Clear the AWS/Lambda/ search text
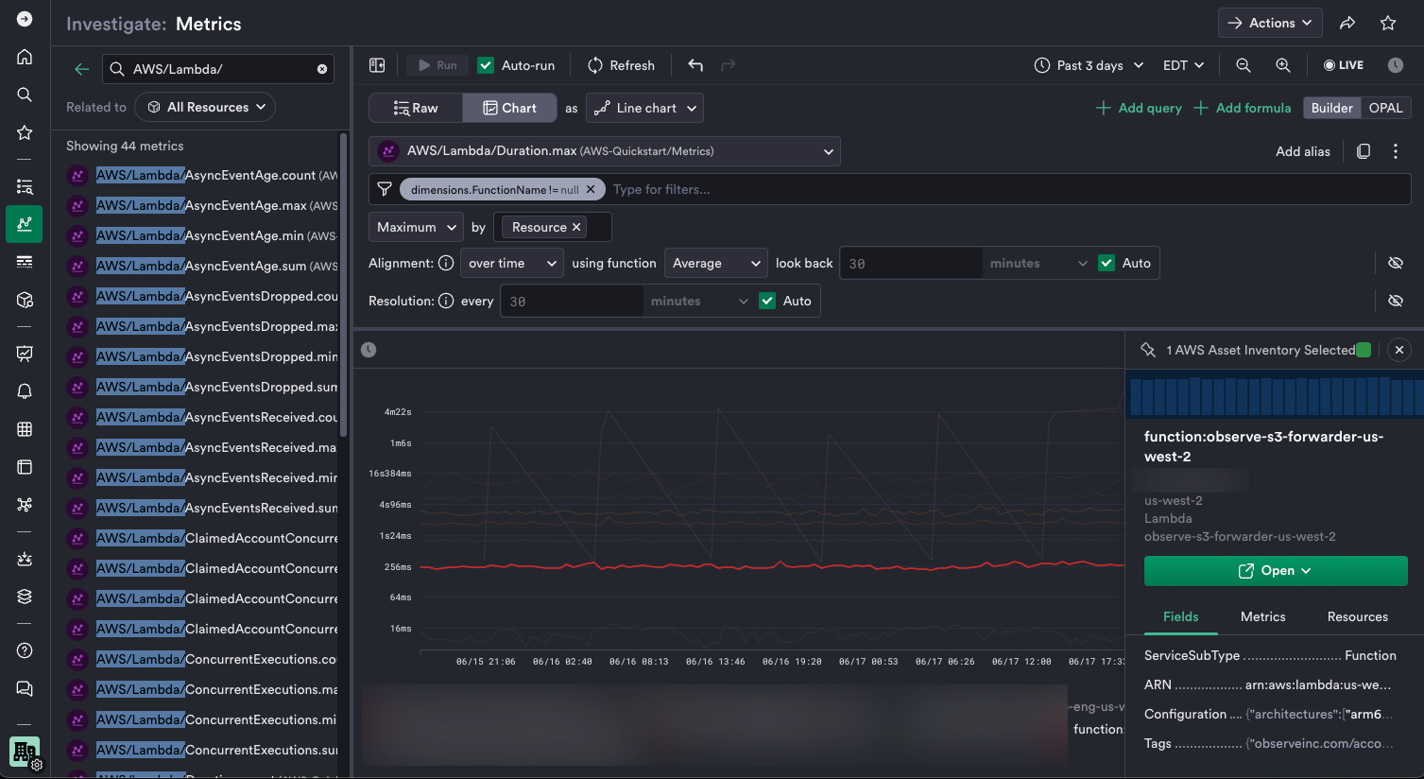Viewport: 1424px width, 779px height. pyautogui.click(x=322, y=69)
